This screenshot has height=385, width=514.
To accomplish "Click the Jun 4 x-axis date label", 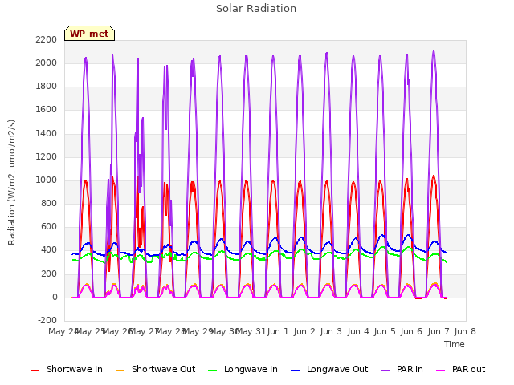I will (x=358, y=331).
